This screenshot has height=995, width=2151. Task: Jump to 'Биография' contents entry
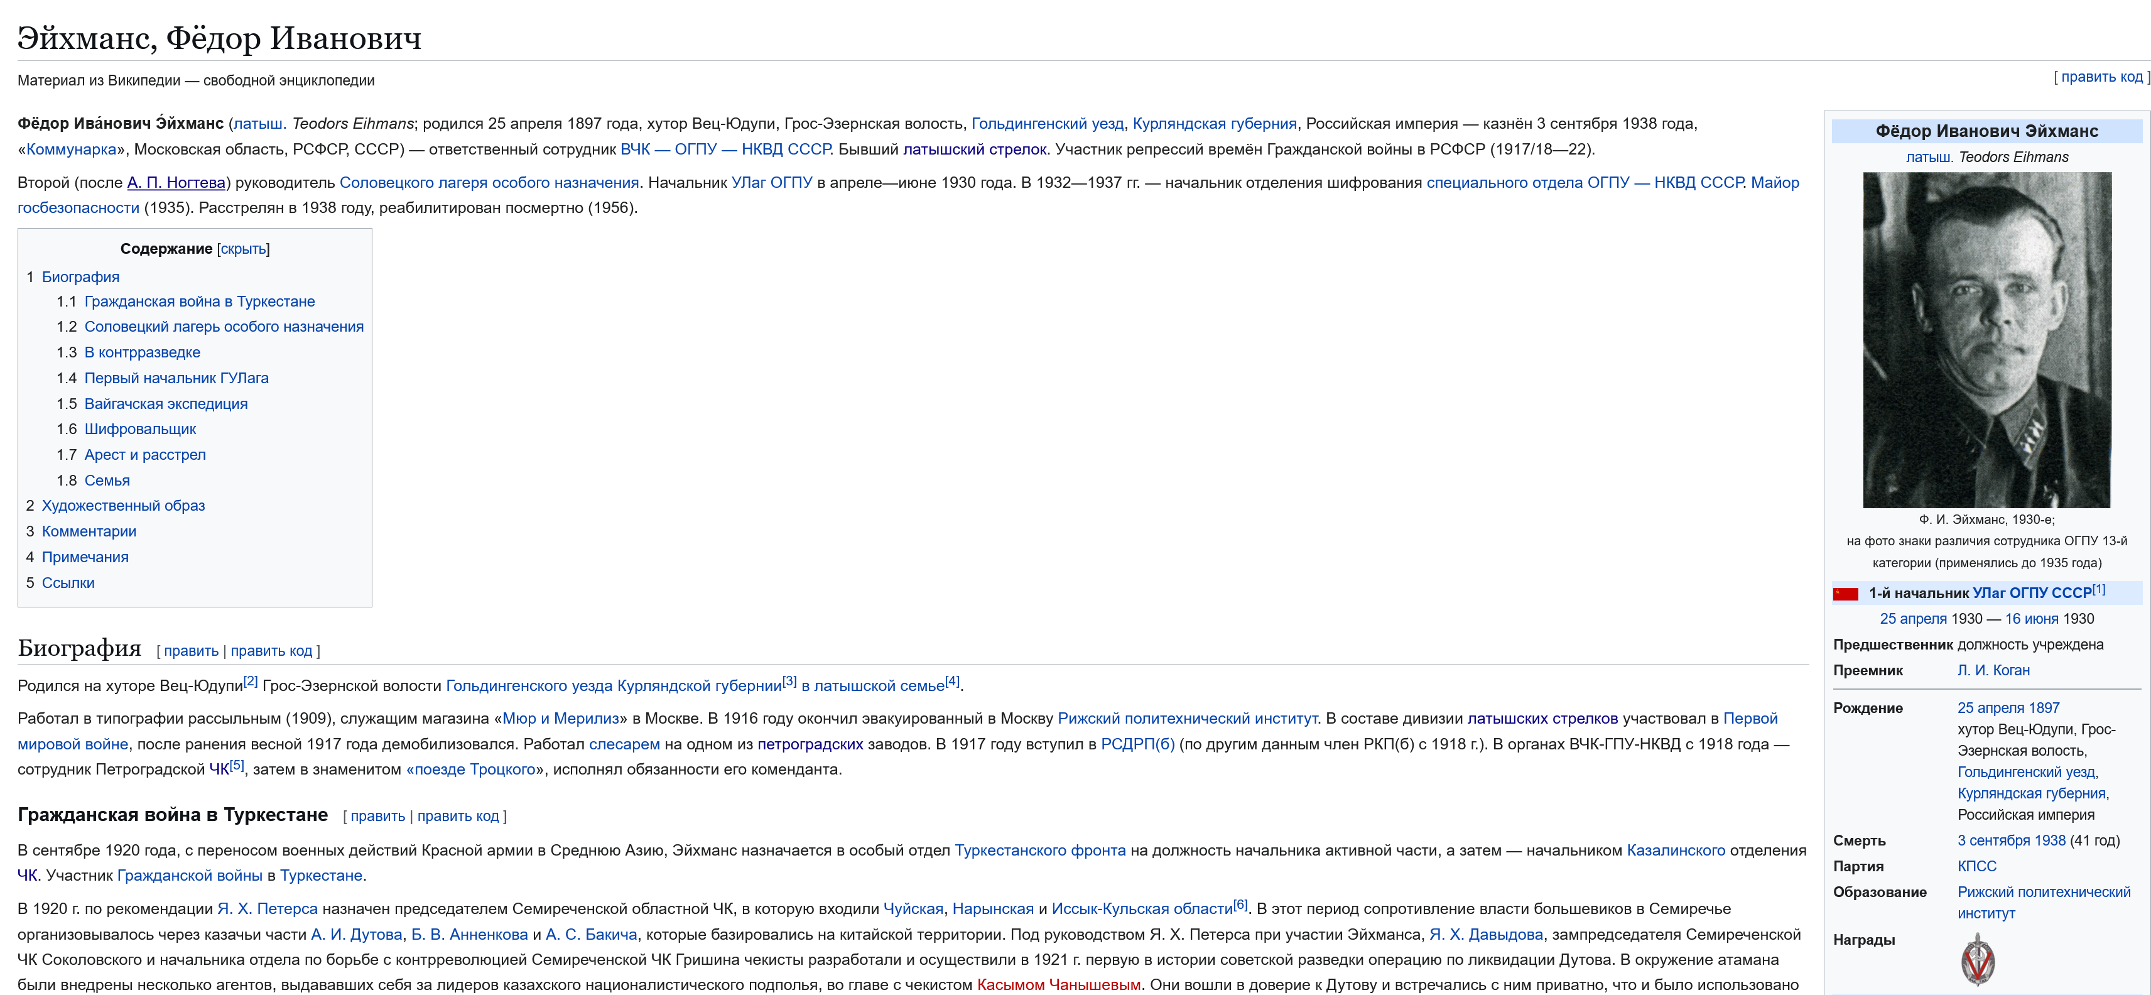click(80, 276)
